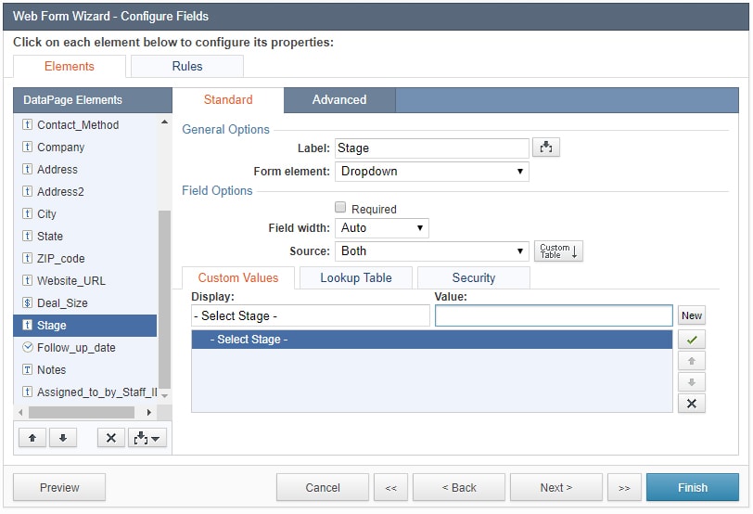Enable the Required checkbox

point(340,209)
